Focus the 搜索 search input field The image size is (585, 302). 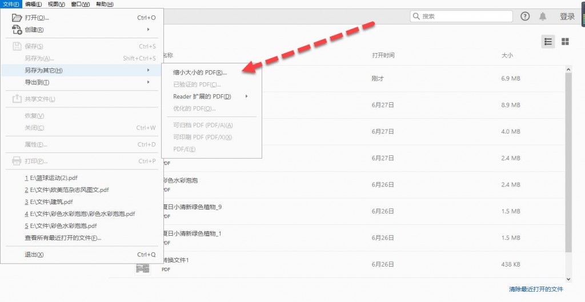(x=461, y=17)
